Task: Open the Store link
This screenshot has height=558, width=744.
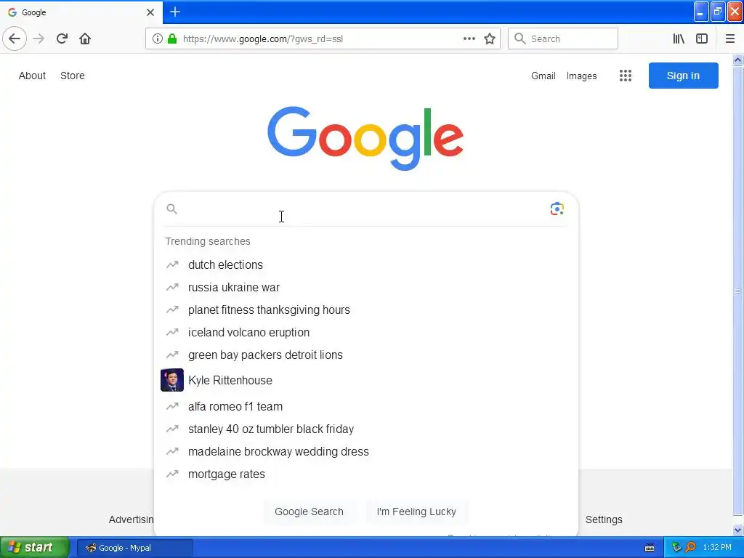Action: coord(73,76)
